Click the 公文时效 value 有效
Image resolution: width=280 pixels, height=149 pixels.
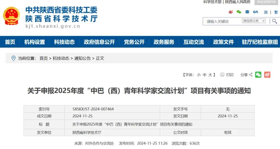click(x=228, y=132)
